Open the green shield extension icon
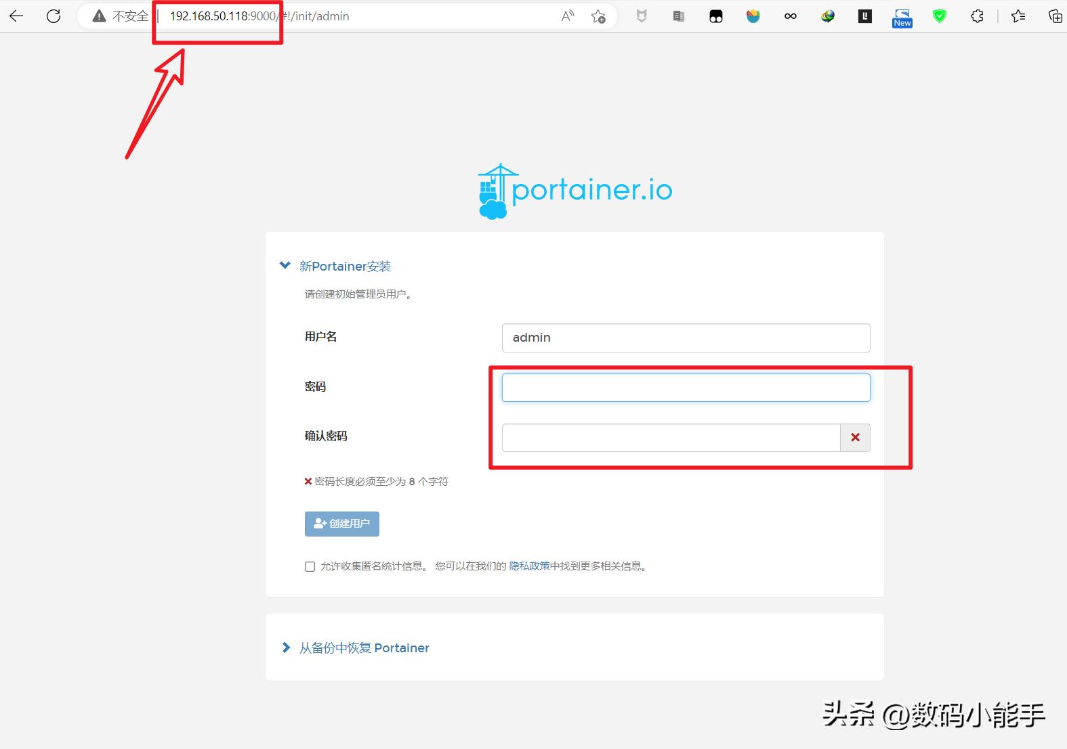1067x749 pixels. [940, 16]
